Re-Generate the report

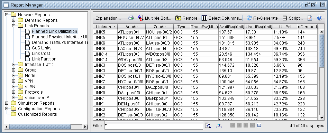coord(262,18)
